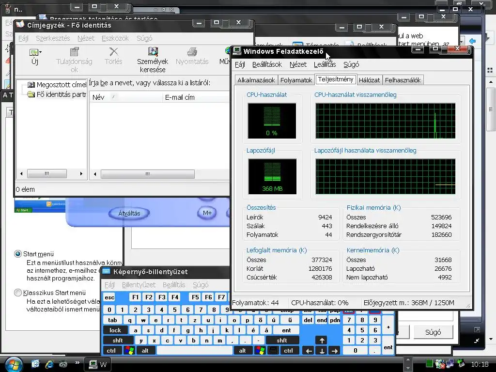This screenshot has width=496, height=372.
Task: Click quick launch icon right of Internet Explorer
Action: 63,364
